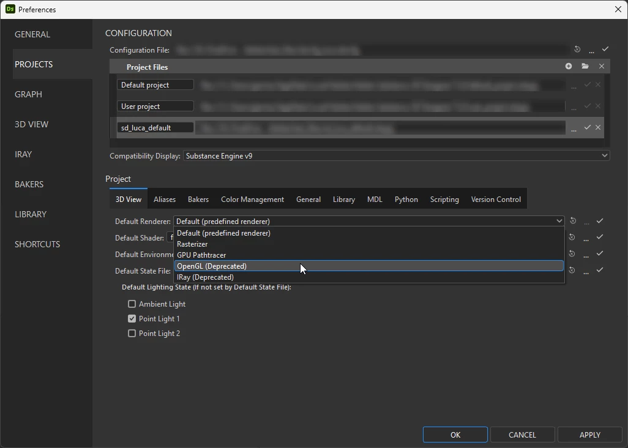628x448 pixels.
Task: Switch to Python tab
Action: (406, 200)
